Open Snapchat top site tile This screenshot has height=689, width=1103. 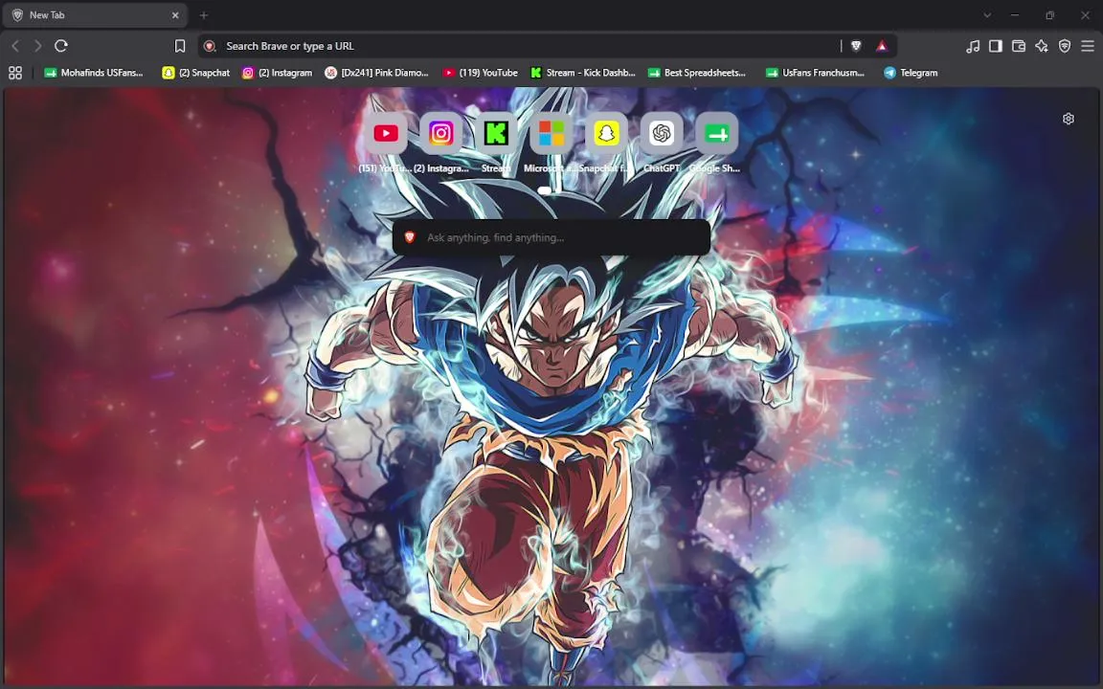[606, 133]
